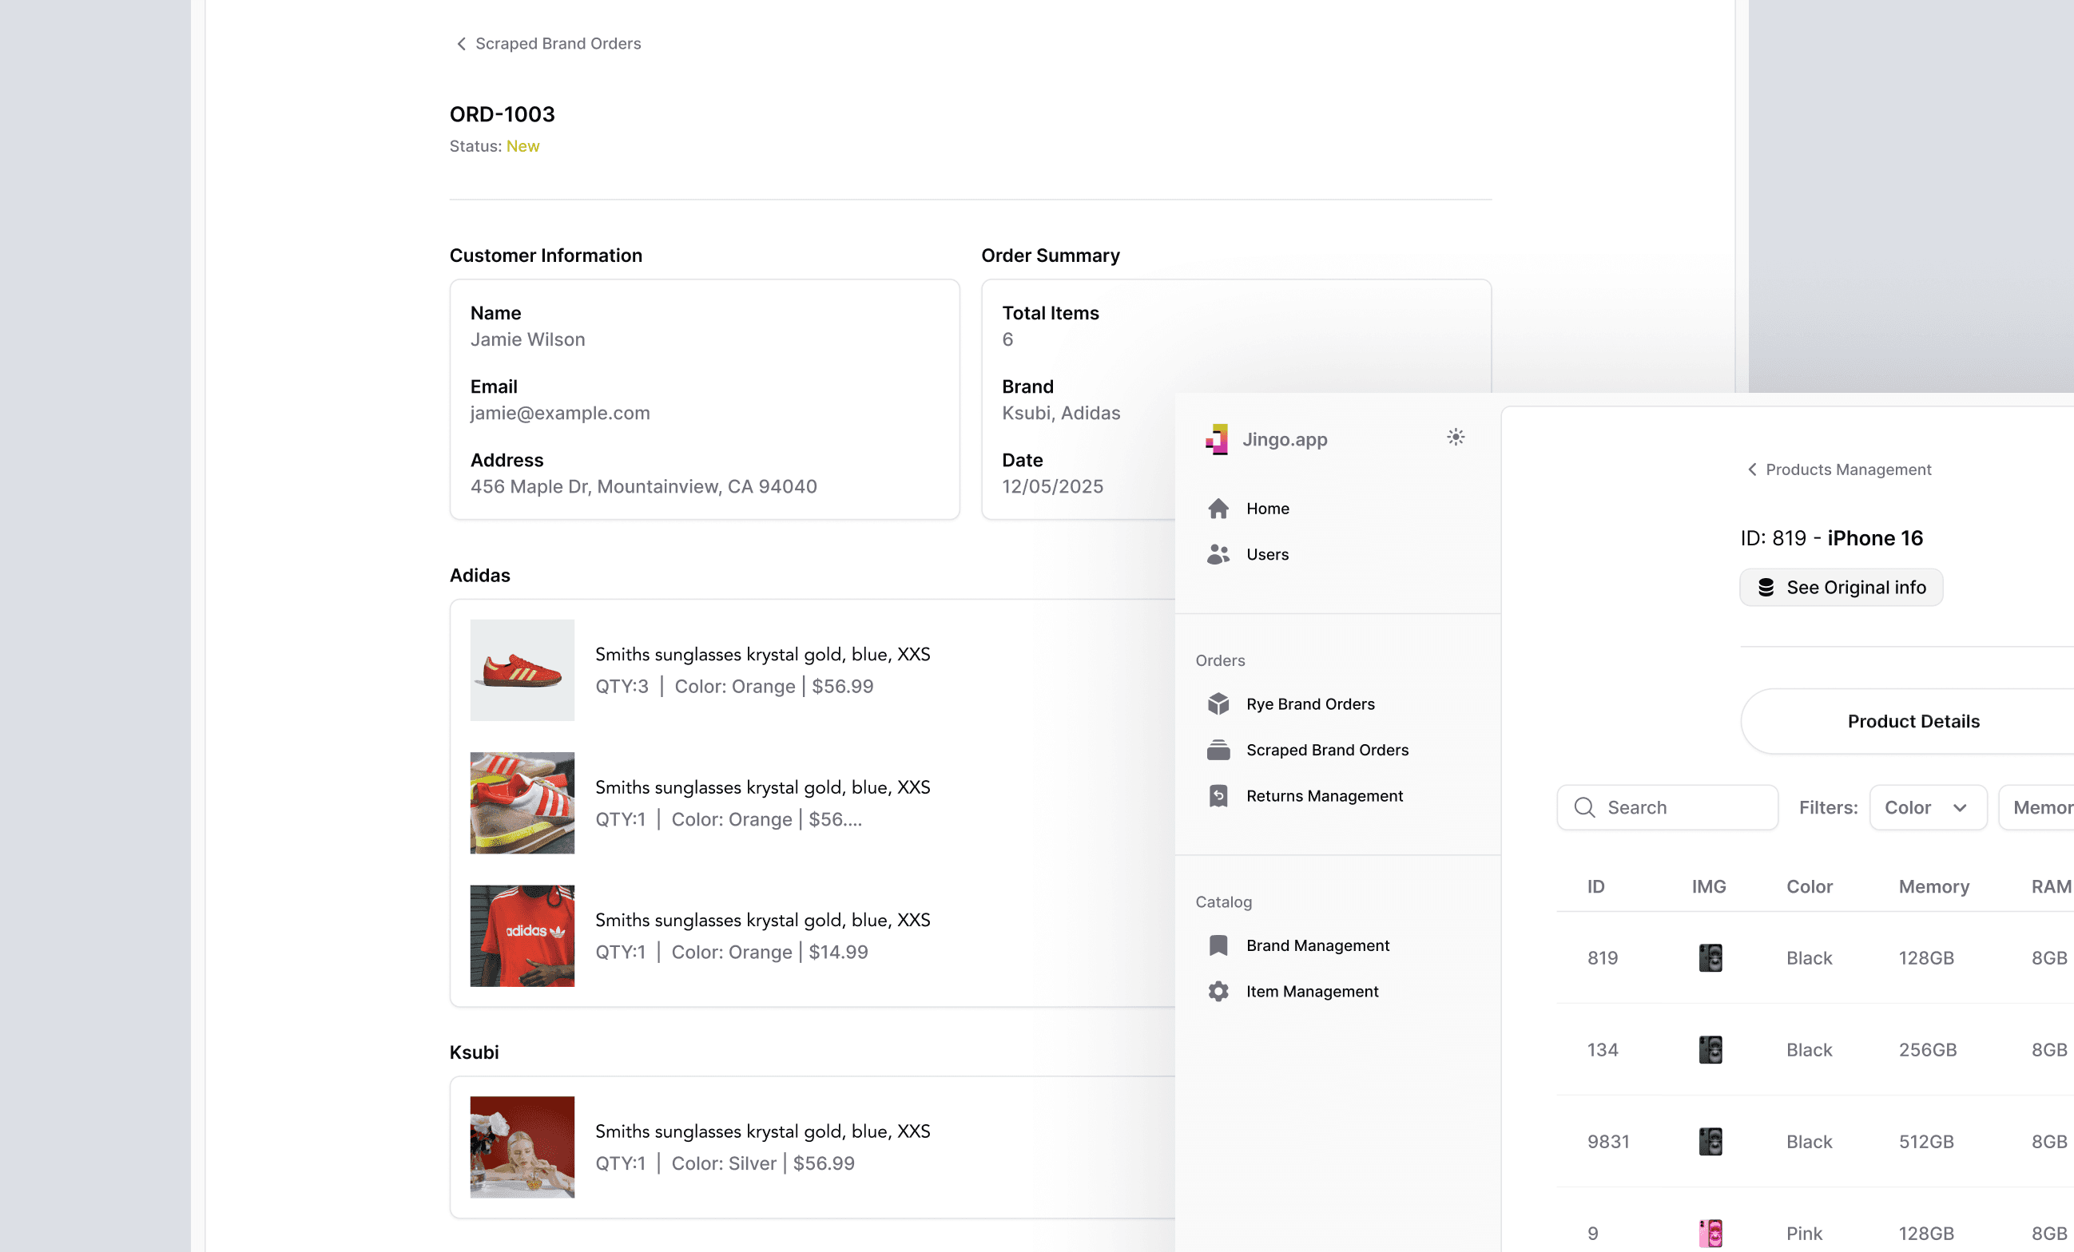Click the address 456 Maple Dr

[643, 486]
